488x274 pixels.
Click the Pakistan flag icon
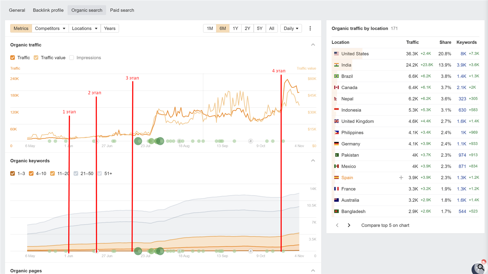(x=336, y=155)
